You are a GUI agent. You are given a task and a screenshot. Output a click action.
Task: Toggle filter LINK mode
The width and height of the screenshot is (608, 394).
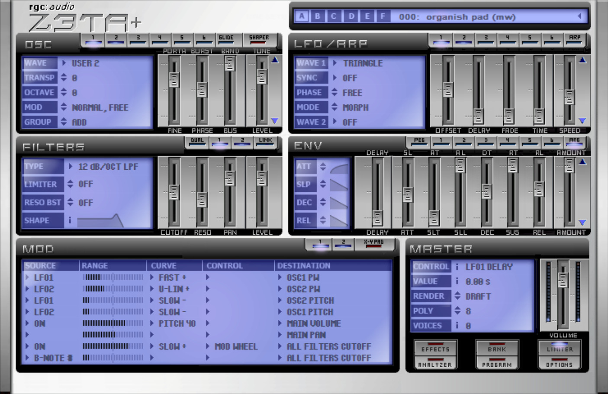pos(265,142)
